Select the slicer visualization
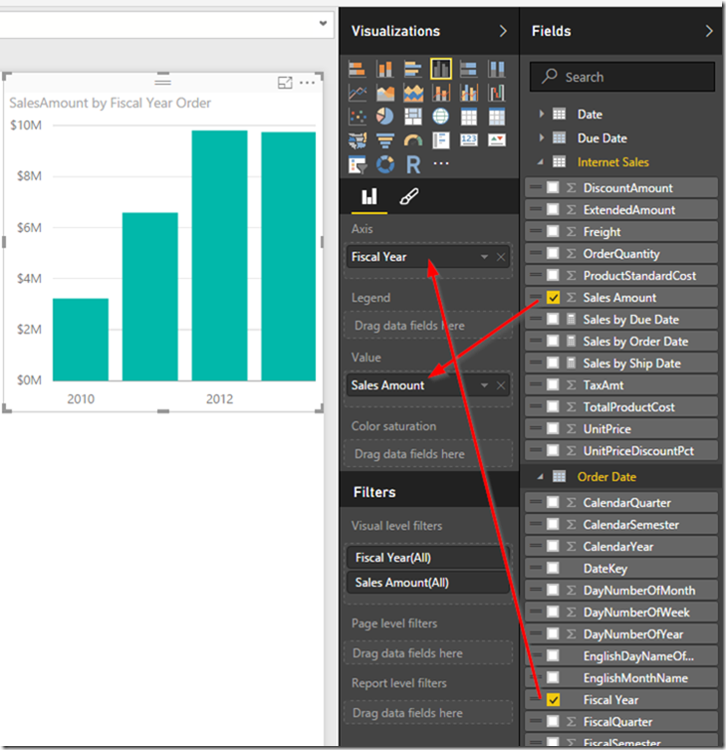The image size is (726, 750). (x=358, y=164)
